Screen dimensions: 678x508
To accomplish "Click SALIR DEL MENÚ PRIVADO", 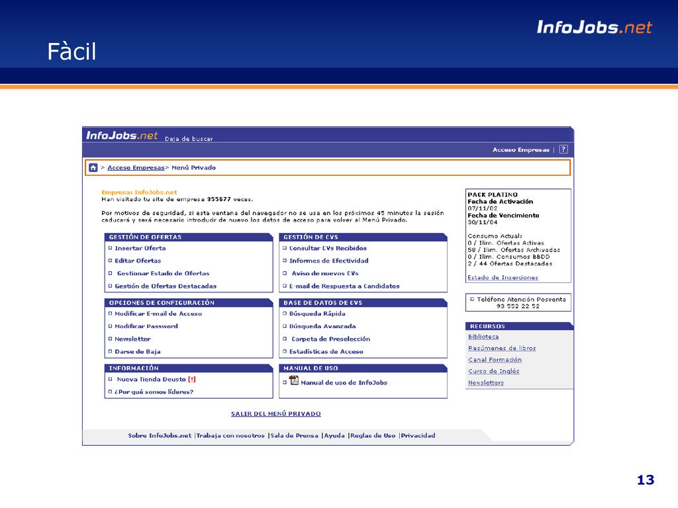I will (x=276, y=414).
